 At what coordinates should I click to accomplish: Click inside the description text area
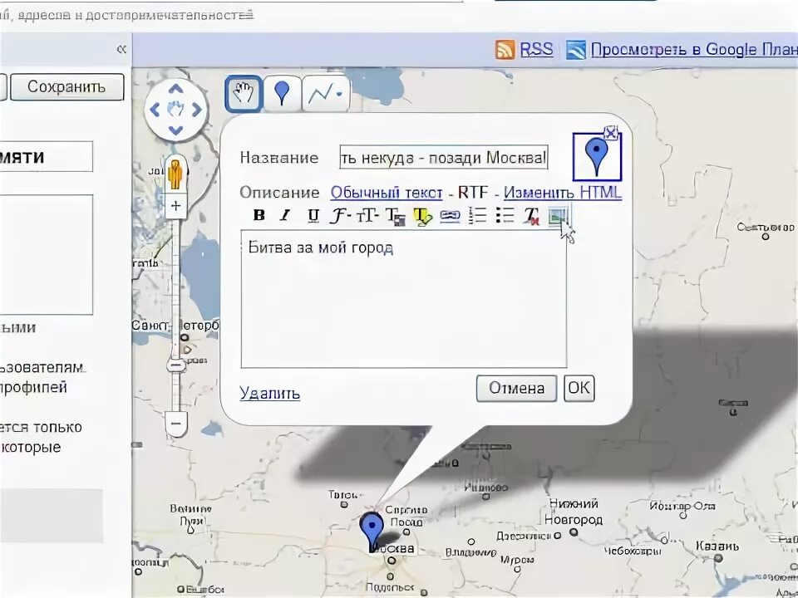pyautogui.click(x=404, y=299)
